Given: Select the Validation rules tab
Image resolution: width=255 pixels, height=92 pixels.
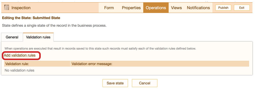Looking at the screenshot, I should pyautogui.click(x=38, y=37).
